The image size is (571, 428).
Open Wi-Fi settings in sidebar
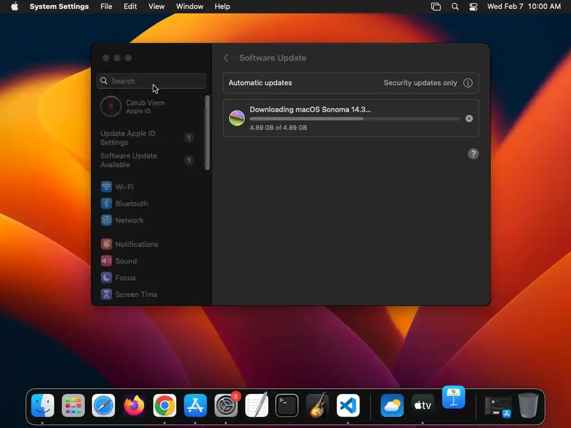pos(117,187)
